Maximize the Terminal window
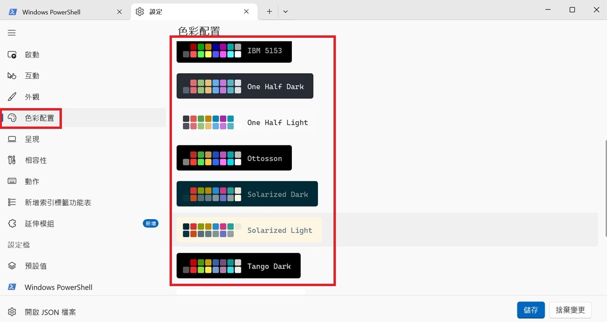Screen dimensions: 607x322 [x=572, y=10]
